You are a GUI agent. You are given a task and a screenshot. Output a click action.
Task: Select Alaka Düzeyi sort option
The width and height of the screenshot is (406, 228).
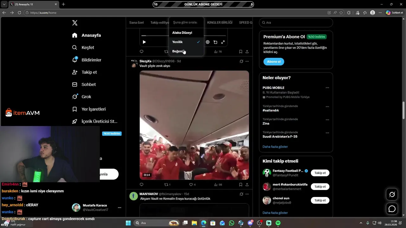tap(186, 33)
